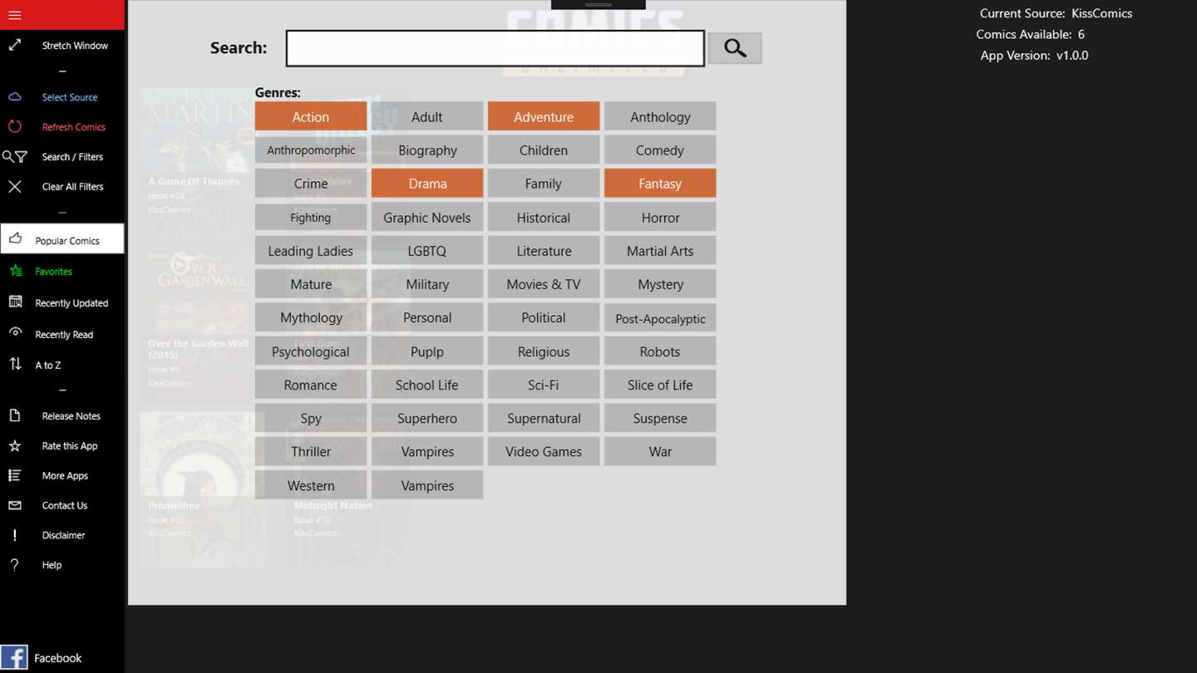Toggle the Literature genre button
This screenshot has width=1197, height=673.
click(x=544, y=251)
